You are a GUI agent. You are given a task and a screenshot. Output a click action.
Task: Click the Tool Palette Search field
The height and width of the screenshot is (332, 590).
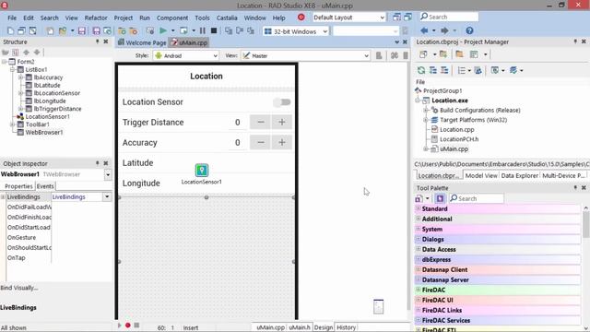[477, 198]
